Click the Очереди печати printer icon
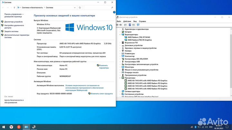The width and height of the screenshot is (232, 130). point(123,73)
